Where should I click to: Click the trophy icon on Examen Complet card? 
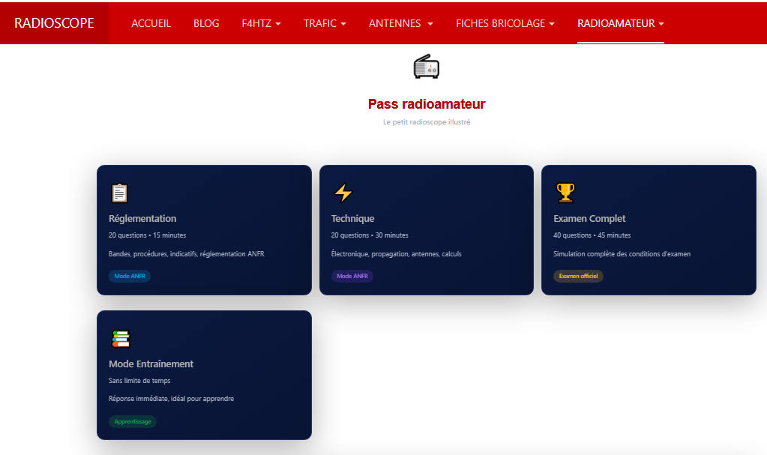pyautogui.click(x=565, y=193)
